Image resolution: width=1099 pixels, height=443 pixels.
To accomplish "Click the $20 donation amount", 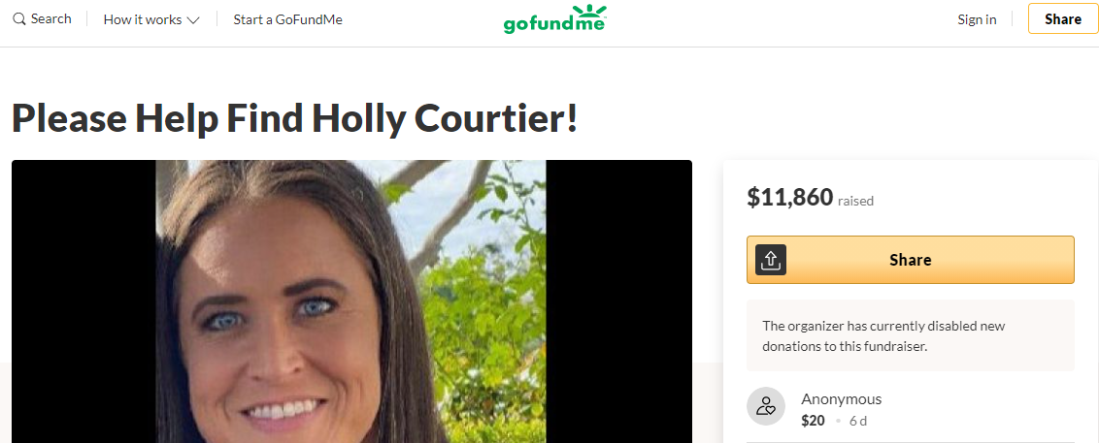I will click(x=813, y=421).
